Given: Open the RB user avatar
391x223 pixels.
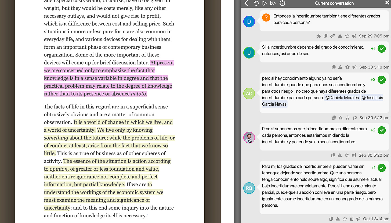Looking at the screenshot, I should (x=249, y=188).
